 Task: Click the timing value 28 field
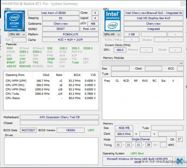148,145
